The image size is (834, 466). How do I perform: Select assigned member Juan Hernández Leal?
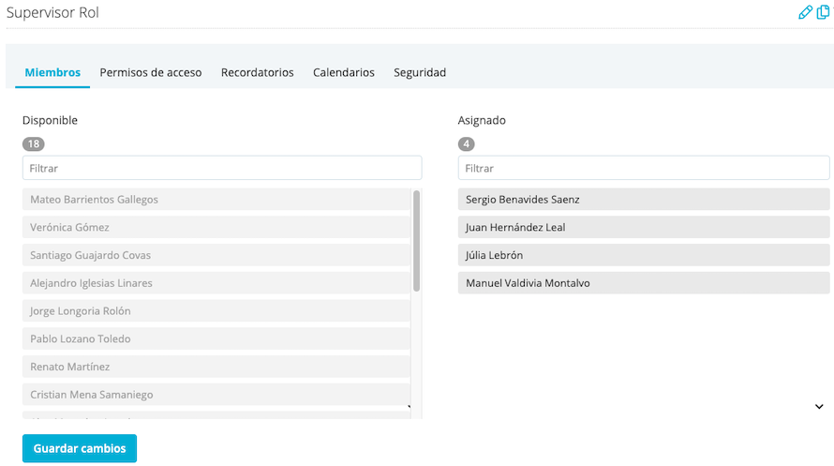tap(644, 227)
